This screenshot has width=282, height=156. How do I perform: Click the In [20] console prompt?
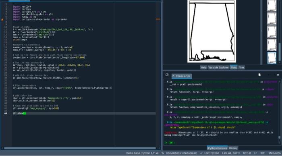170,143
